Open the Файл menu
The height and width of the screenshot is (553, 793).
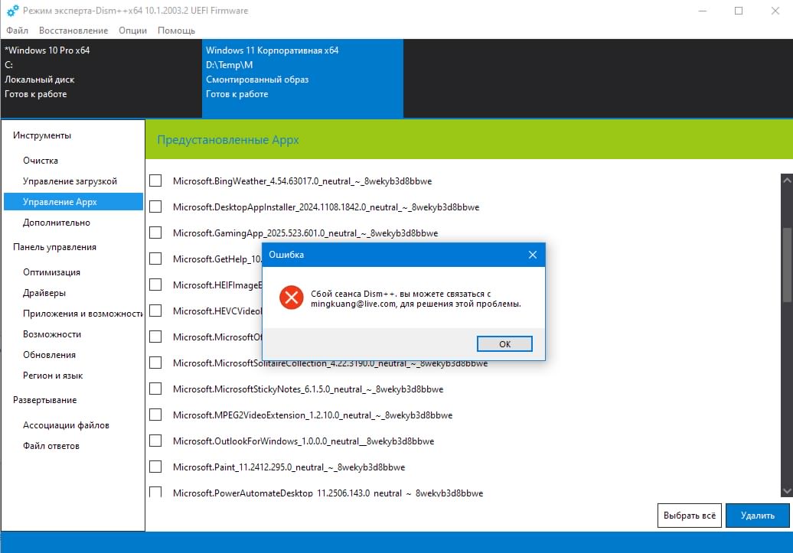click(x=17, y=31)
